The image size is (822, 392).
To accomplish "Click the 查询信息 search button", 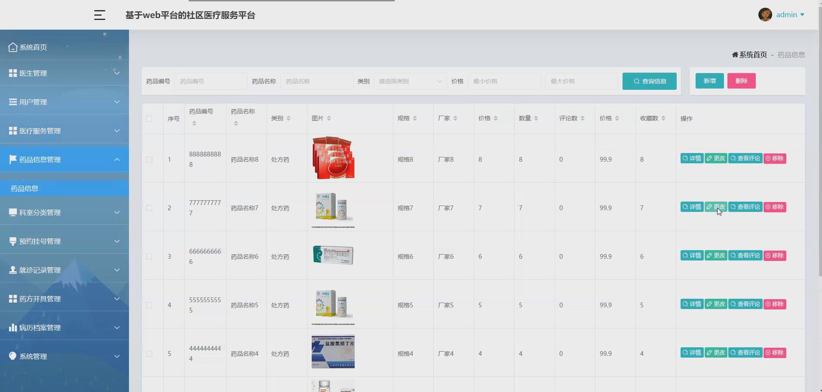I will (x=649, y=81).
